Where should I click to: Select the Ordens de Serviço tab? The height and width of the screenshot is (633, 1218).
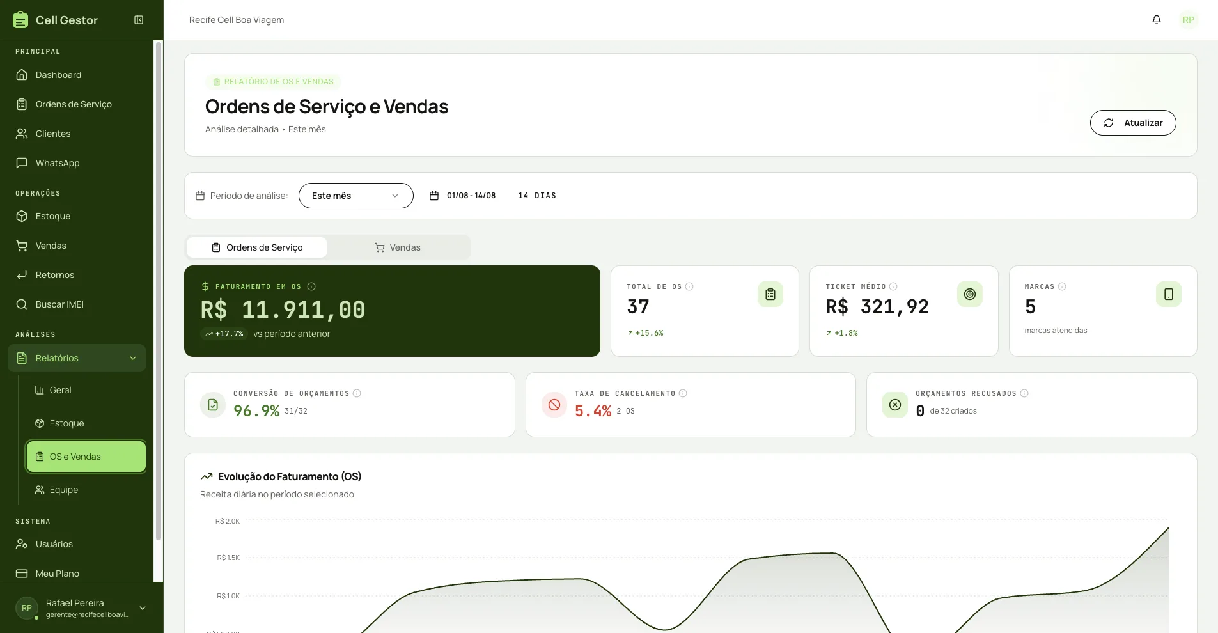click(257, 247)
